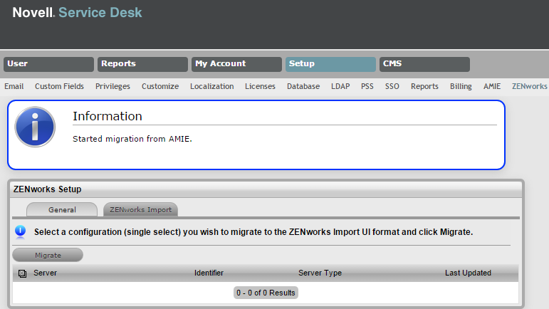This screenshot has height=309, width=549.
Task: Open the LDAP submenu
Action: click(340, 86)
